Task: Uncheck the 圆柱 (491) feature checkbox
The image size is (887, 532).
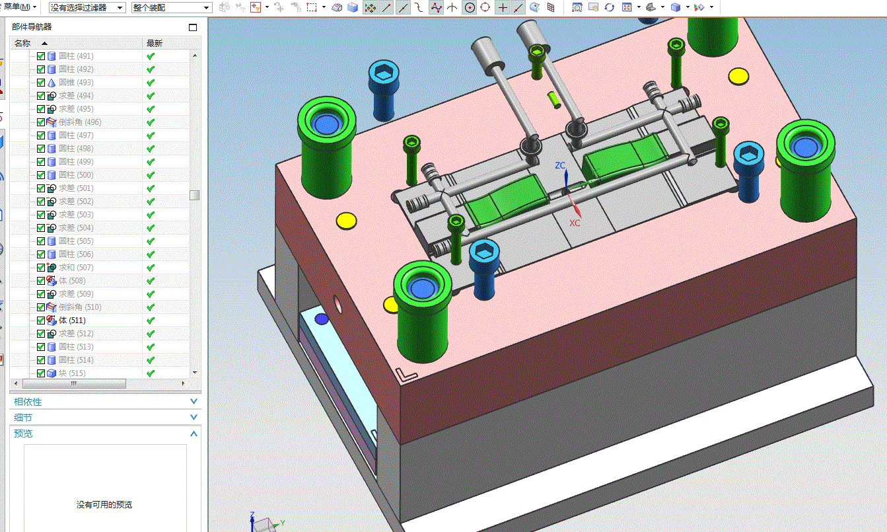Action: 41,56
